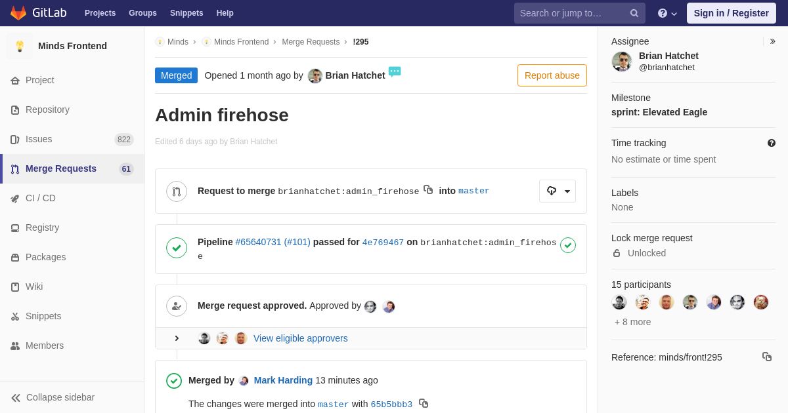Show + 8 more participants
This screenshot has height=413, width=788.
(633, 322)
